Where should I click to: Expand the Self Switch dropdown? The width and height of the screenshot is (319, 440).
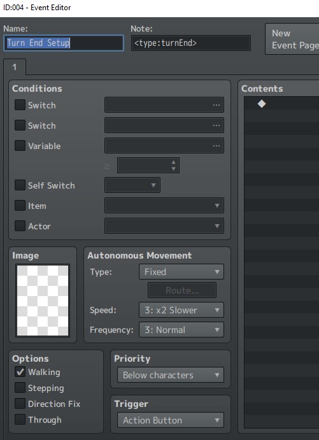pos(132,185)
